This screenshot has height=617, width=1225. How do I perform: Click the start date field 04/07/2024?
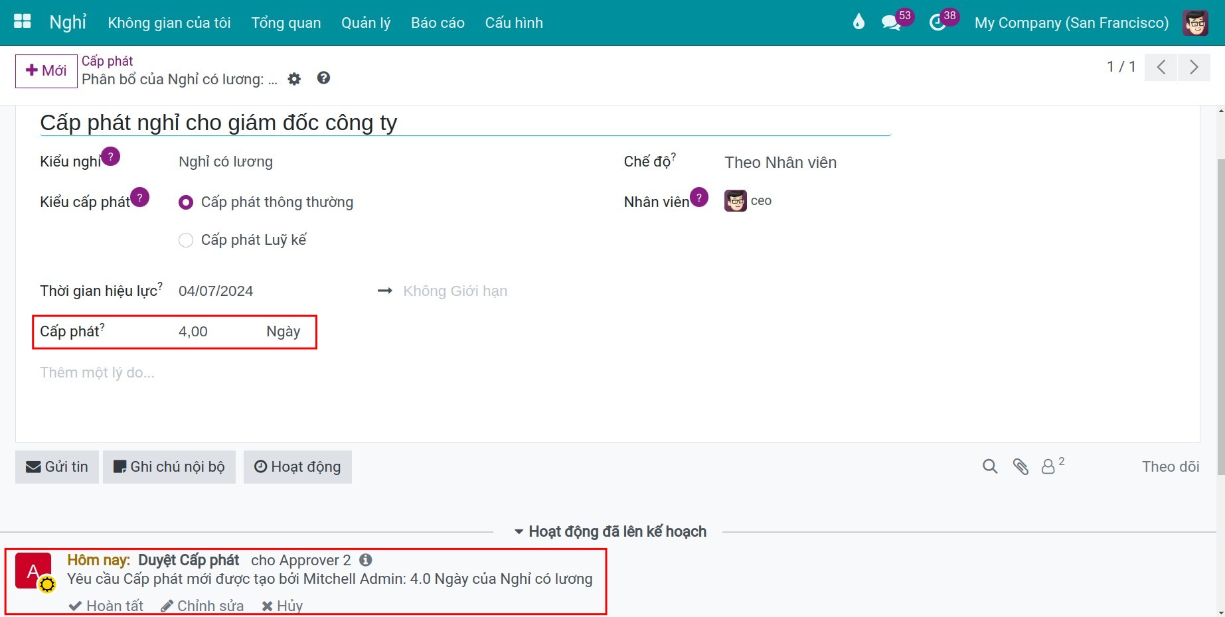(216, 291)
